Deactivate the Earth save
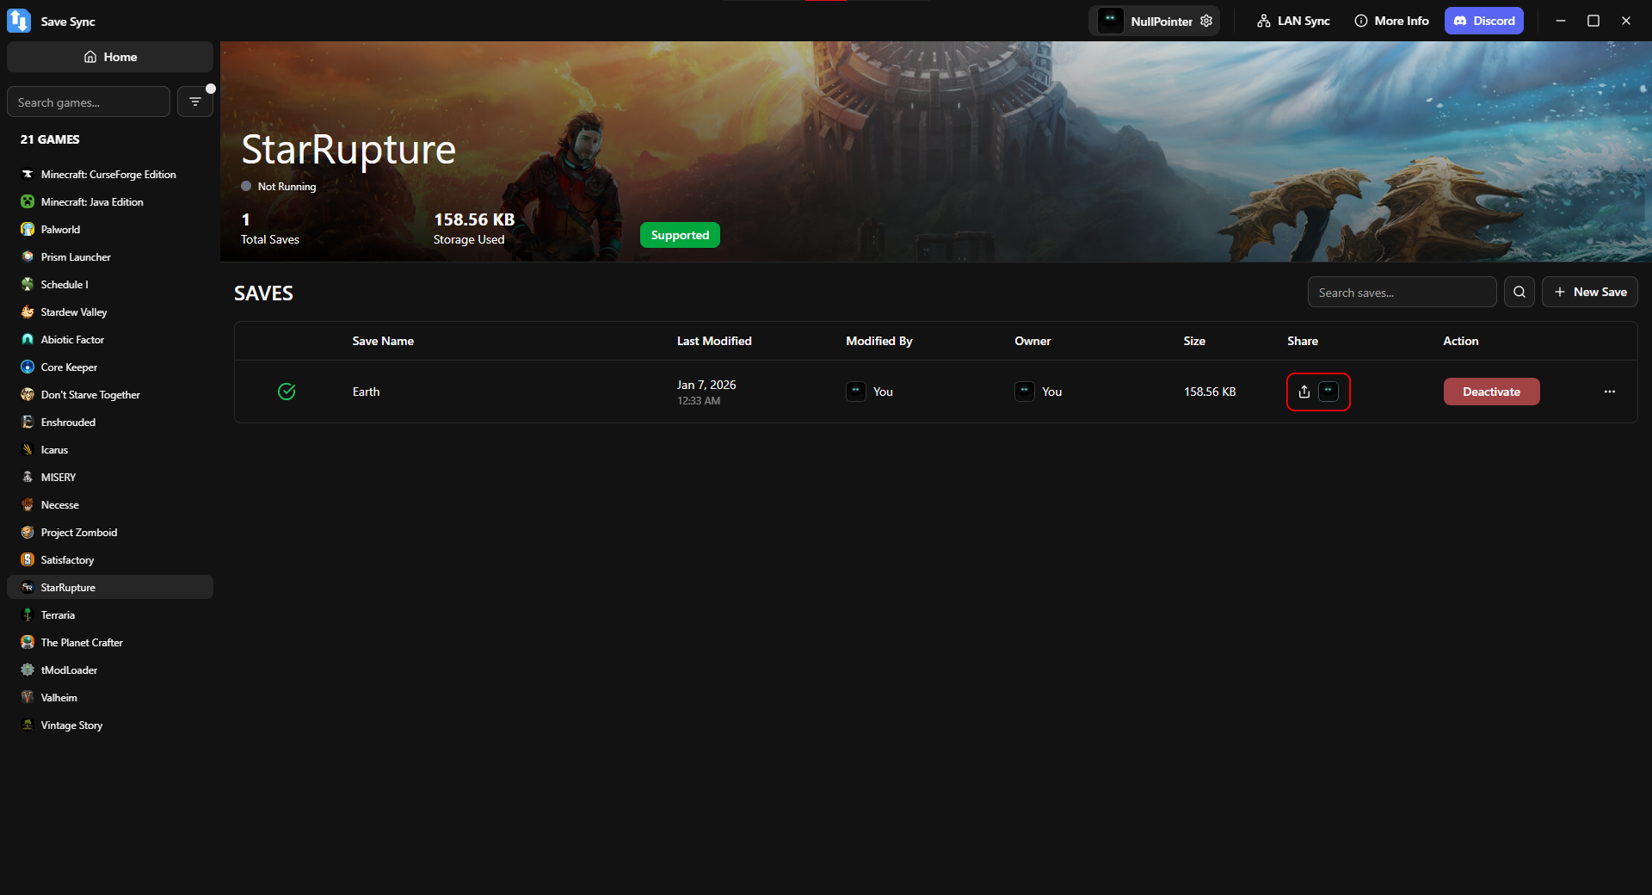The width and height of the screenshot is (1652, 895). [x=1491, y=392]
